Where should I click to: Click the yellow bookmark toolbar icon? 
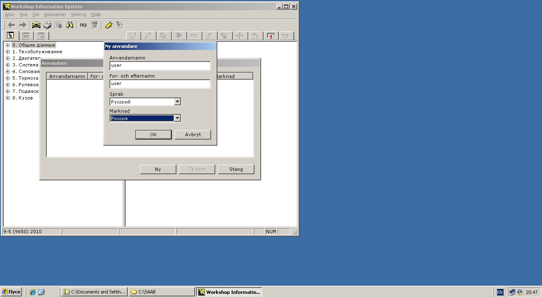pyautogui.click(x=109, y=25)
